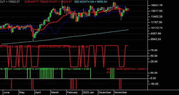Click price axis value 11787.50
179x95 pixels.
click(x=156, y=22)
